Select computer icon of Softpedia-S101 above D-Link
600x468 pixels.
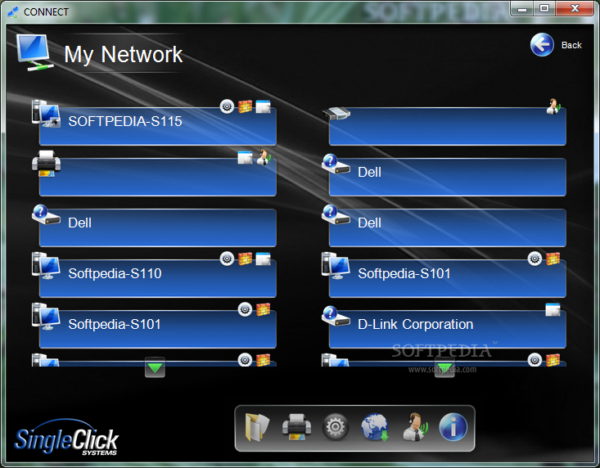[336, 266]
